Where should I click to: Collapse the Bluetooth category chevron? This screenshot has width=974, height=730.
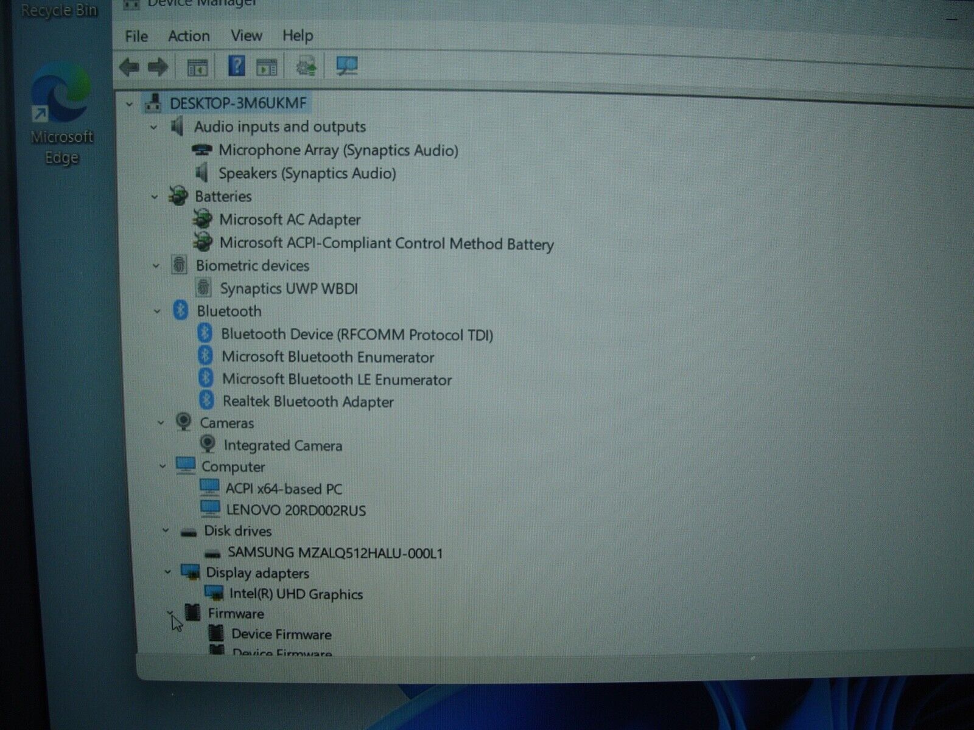157,311
